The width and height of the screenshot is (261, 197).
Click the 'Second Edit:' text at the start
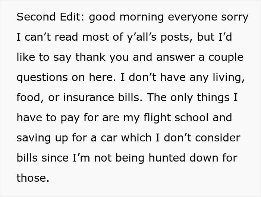51,18
